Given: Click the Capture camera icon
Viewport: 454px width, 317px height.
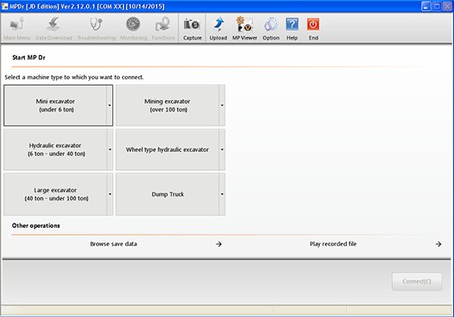Looking at the screenshot, I should point(192,28).
